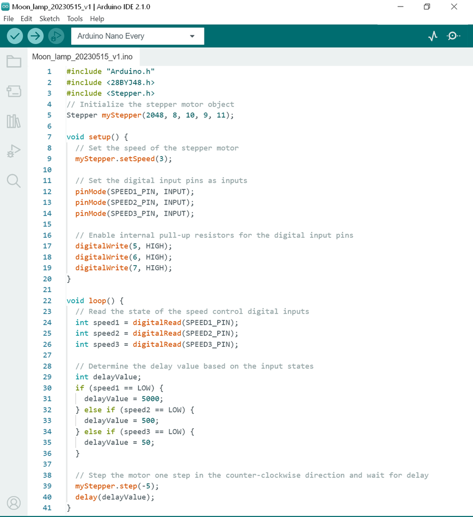The image size is (473, 517).
Task: Open the Sketch menu
Action: click(49, 19)
